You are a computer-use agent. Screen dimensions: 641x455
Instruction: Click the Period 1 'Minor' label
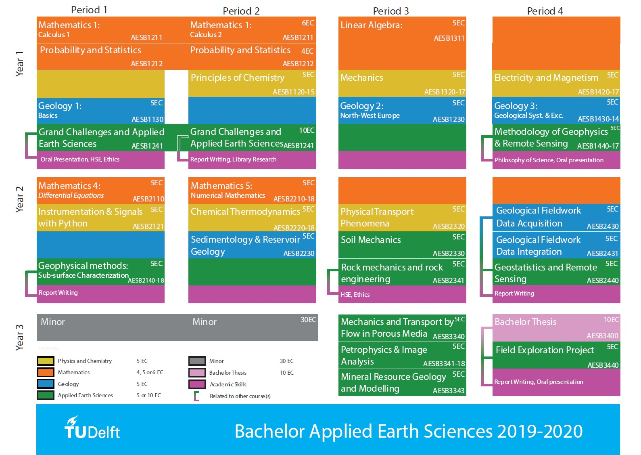(x=53, y=322)
